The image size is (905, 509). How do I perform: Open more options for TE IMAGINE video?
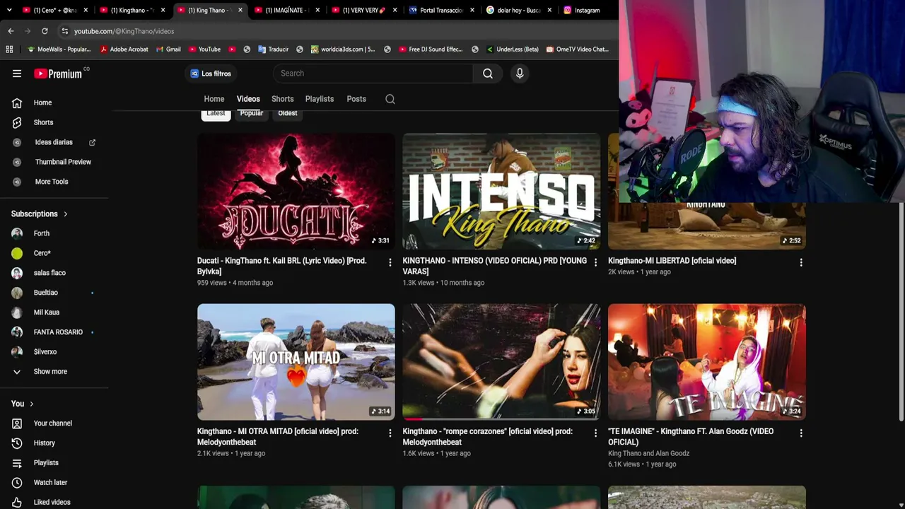(x=801, y=433)
